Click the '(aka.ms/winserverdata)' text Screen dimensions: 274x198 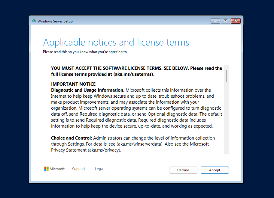coord(140,144)
